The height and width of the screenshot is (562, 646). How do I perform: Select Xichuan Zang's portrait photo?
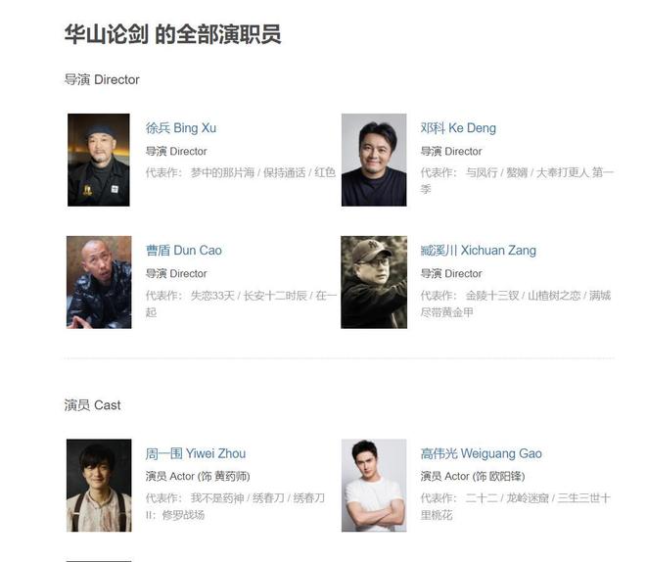(374, 282)
